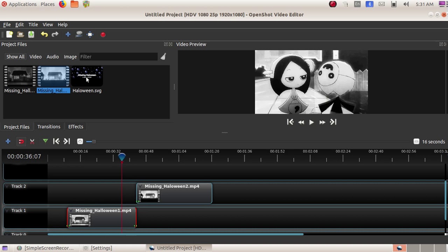Viewport: 448px width, 252px height.
Task: Toggle the magnet snapping tool
Action: click(x=21, y=141)
